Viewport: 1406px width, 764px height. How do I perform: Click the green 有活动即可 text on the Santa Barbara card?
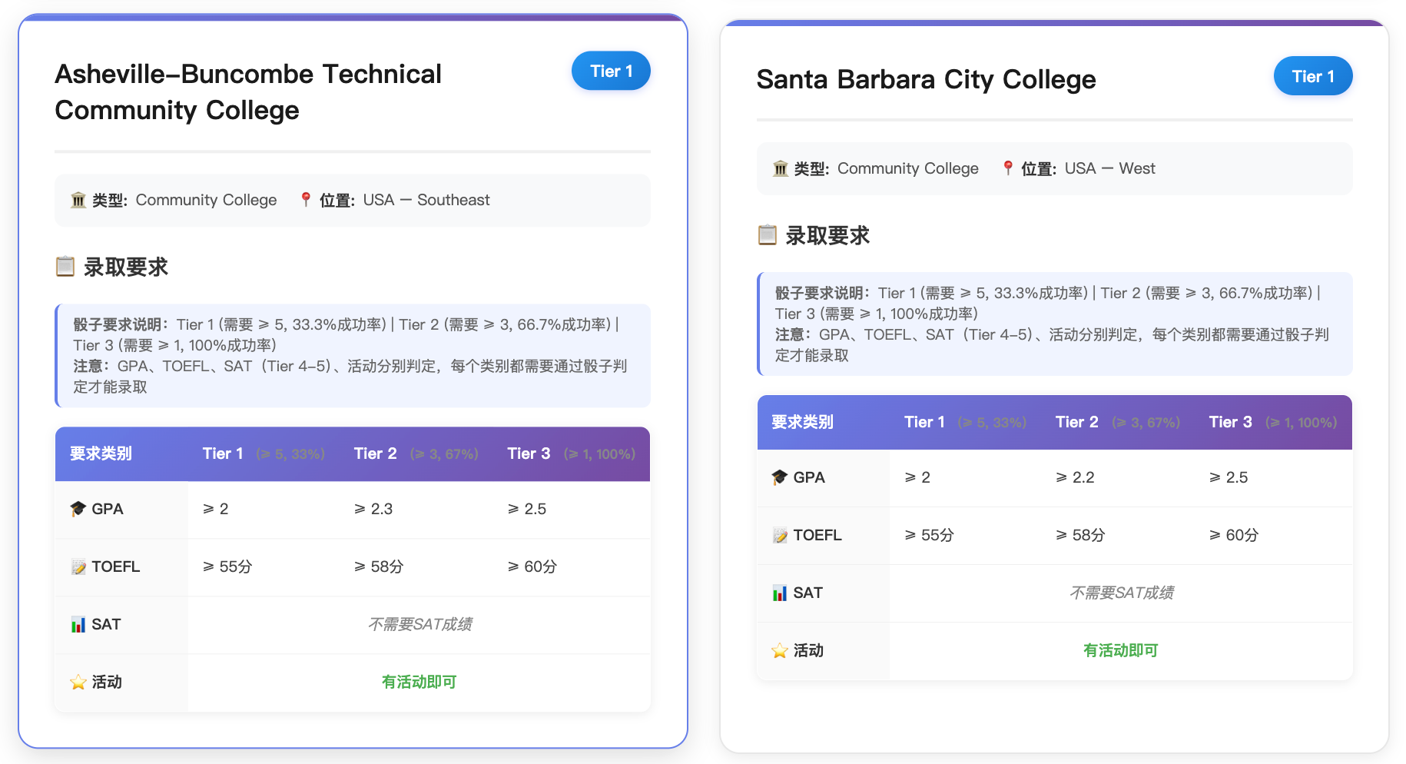click(1121, 650)
